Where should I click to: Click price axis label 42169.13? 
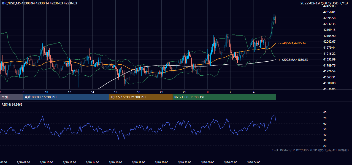tap(329, 30)
